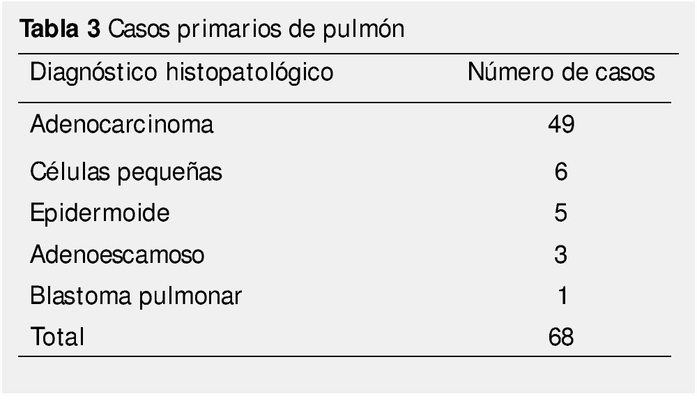
Task: Click the divider line under the column headers
Action: click(x=348, y=103)
